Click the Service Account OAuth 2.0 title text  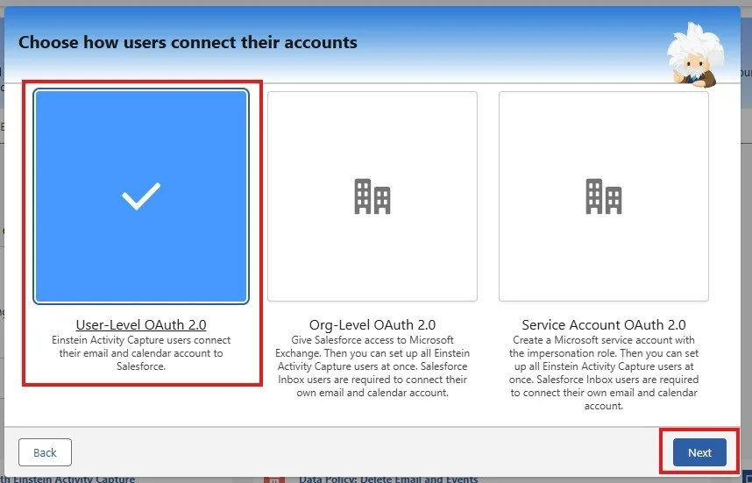[604, 324]
